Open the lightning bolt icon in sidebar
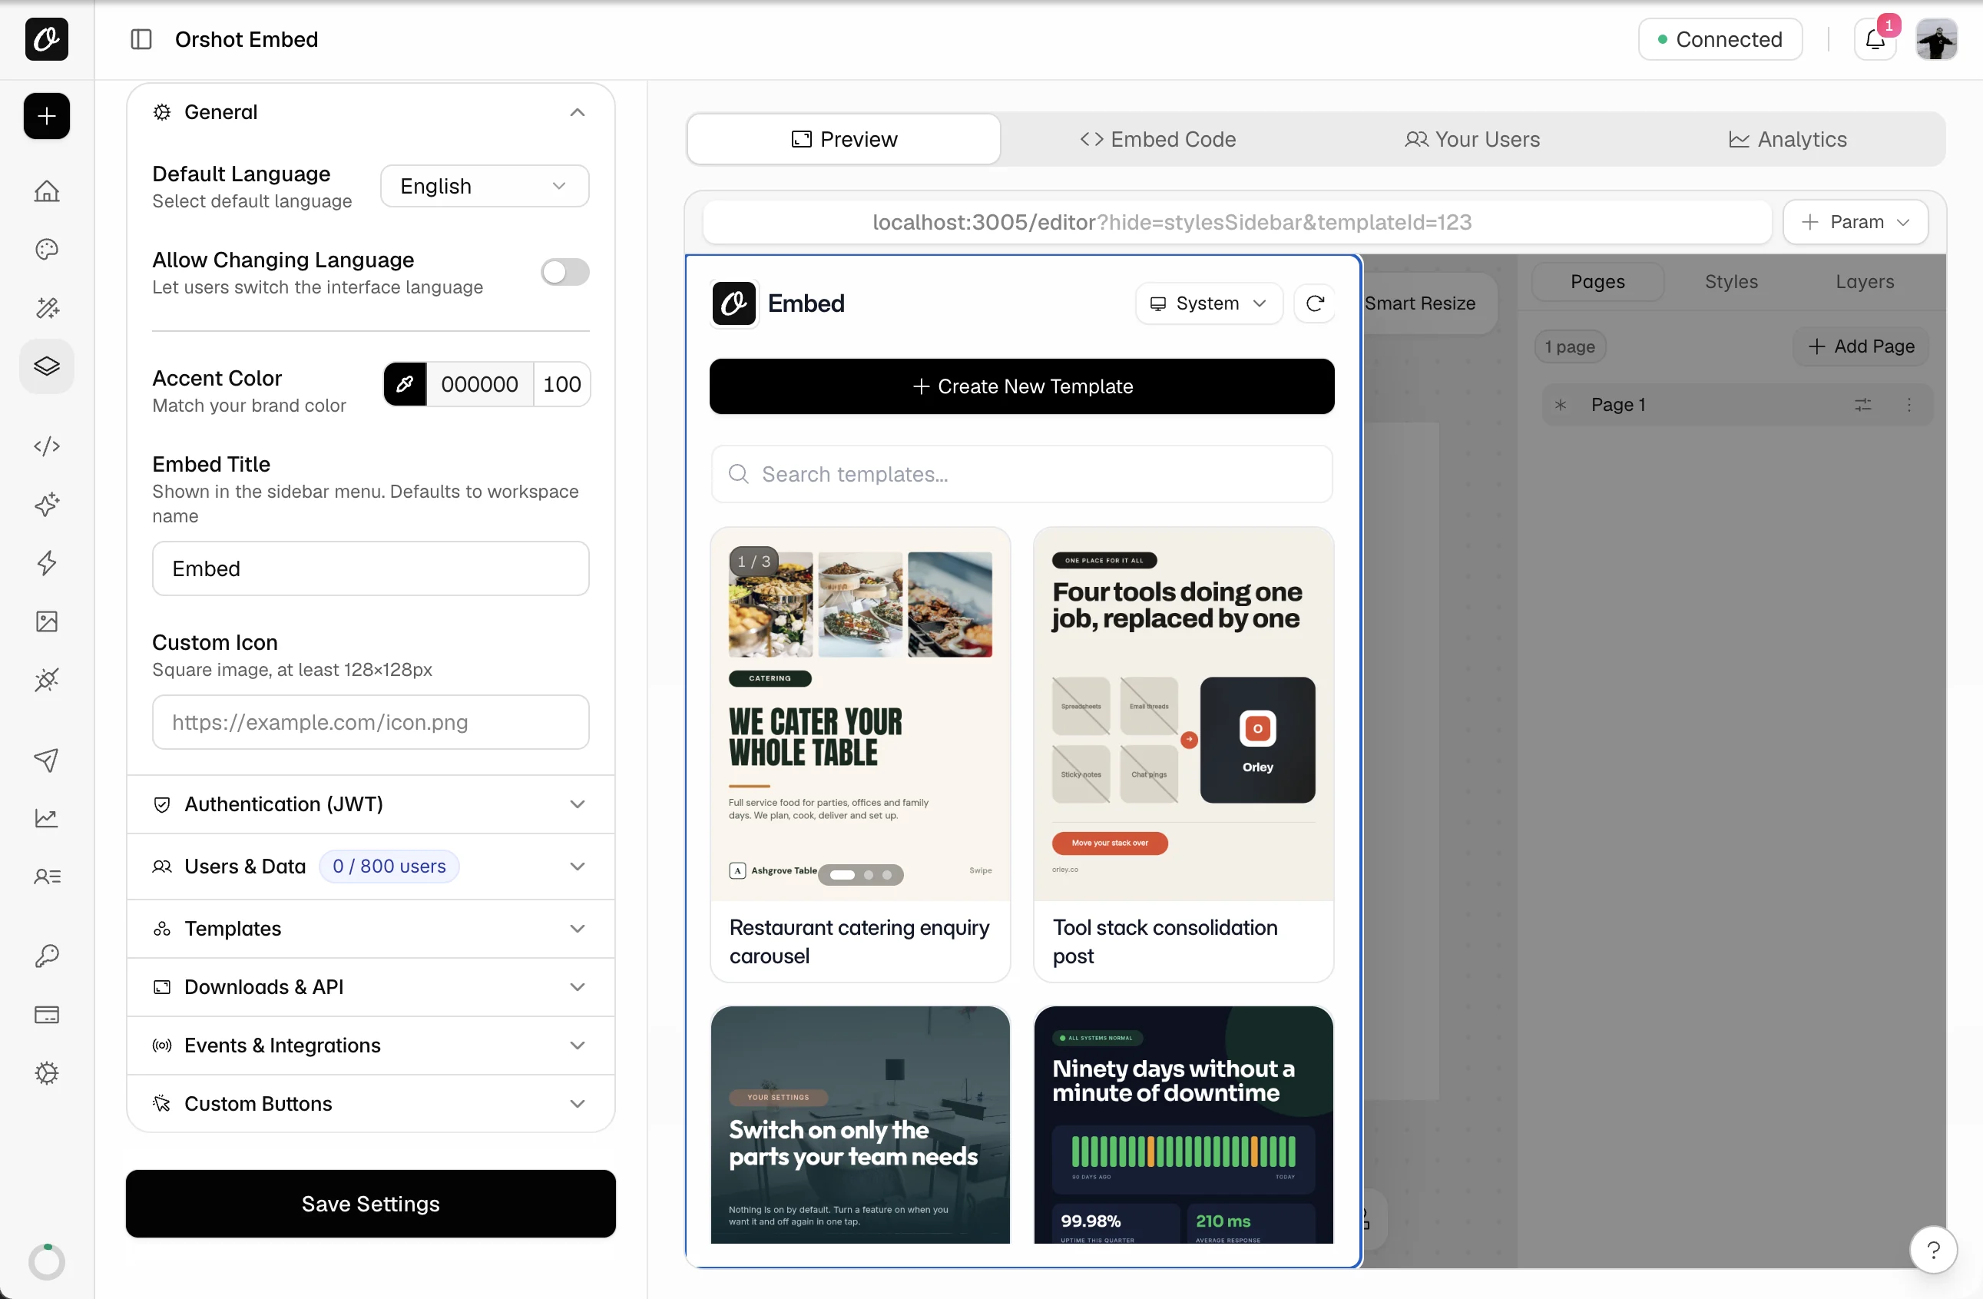 tap(47, 562)
